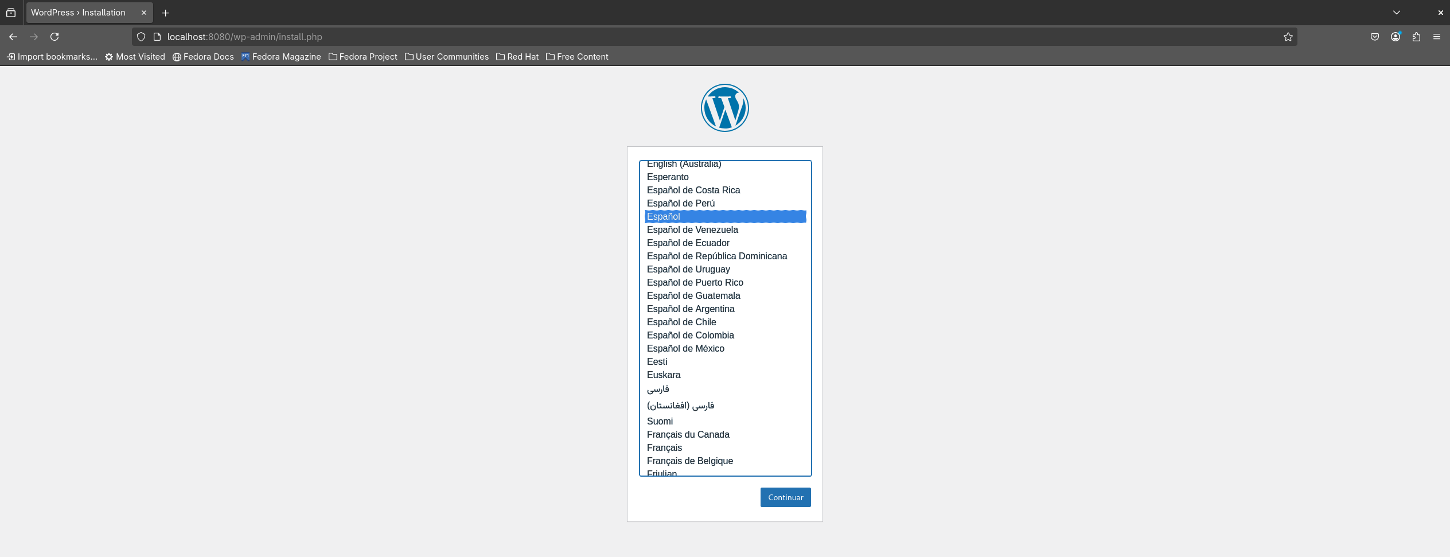Click the WordPress logo
The image size is (1450, 557).
tap(724, 108)
